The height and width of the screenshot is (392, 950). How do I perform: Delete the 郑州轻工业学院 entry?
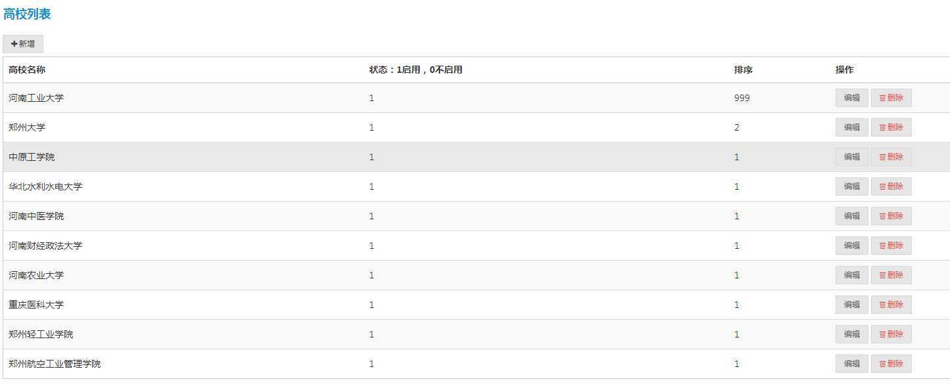click(891, 334)
